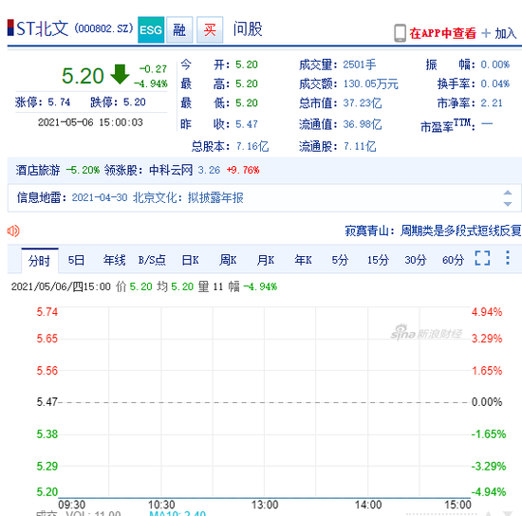
Task: Open the three-dot more options menu
Action: tap(508, 258)
